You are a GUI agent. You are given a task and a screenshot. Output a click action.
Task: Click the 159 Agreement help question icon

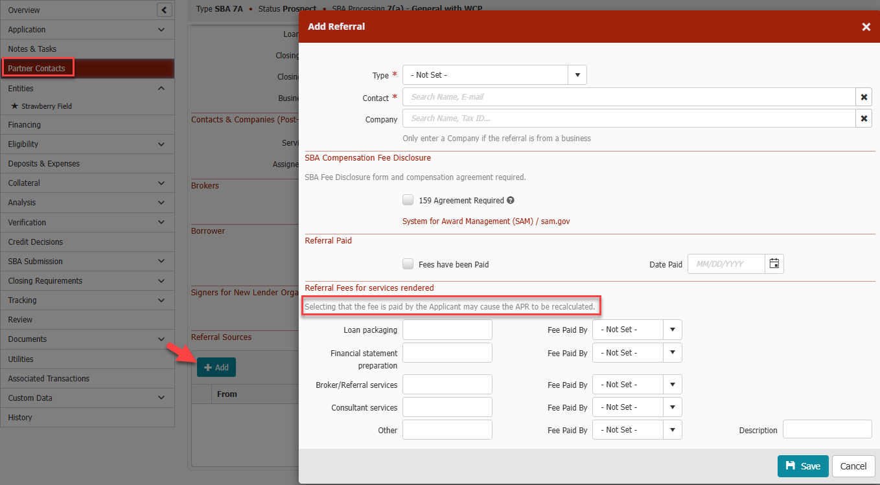coord(511,201)
